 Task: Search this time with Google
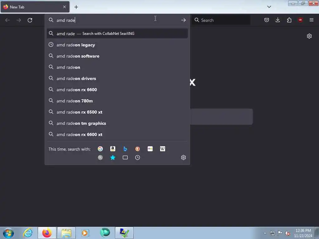(100, 149)
